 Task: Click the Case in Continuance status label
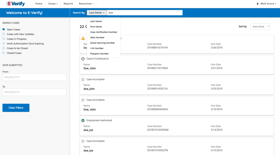coord(98,59)
